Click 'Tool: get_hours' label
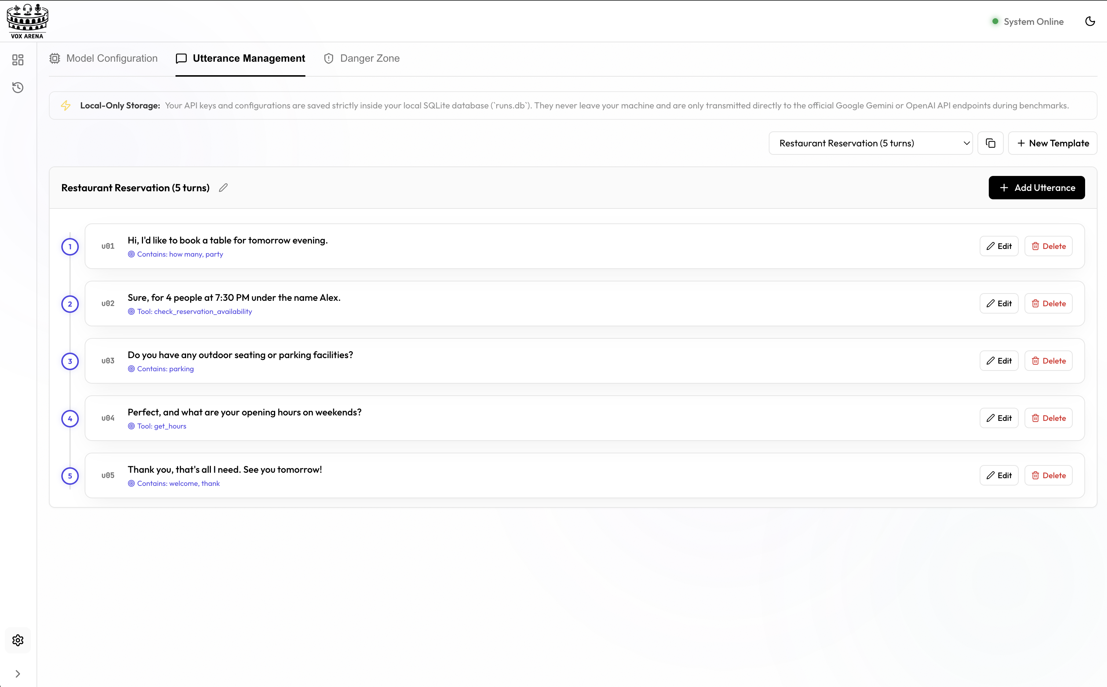Image resolution: width=1107 pixels, height=687 pixels. pos(157,426)
